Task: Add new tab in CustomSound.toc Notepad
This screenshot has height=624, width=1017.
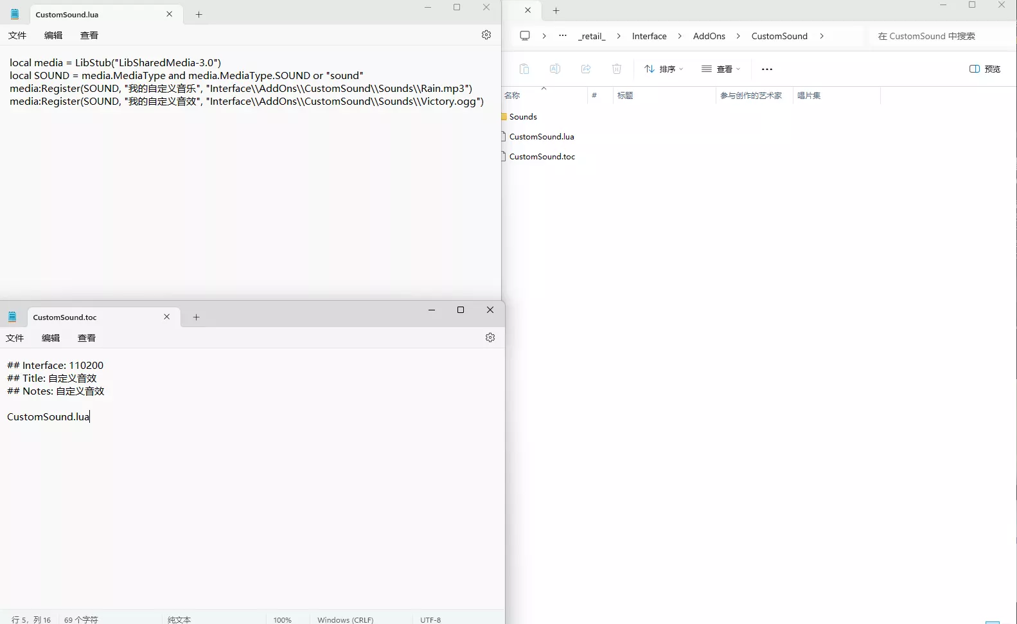Action: point(197,317)
